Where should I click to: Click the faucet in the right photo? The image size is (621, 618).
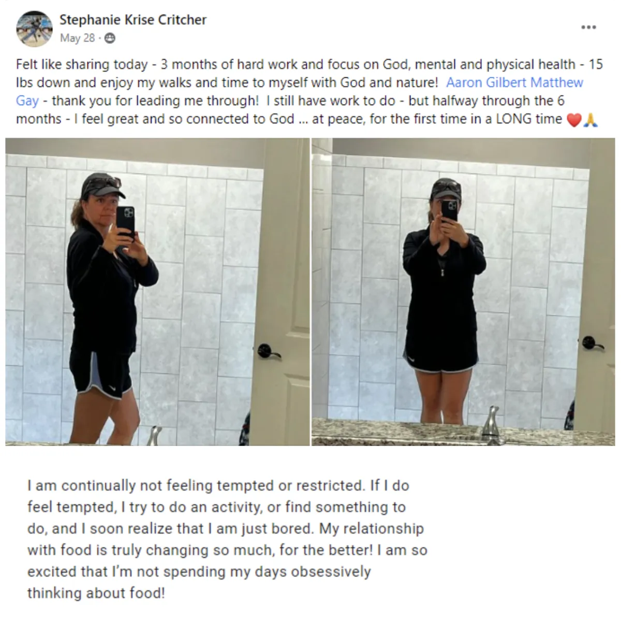point(490,423)
